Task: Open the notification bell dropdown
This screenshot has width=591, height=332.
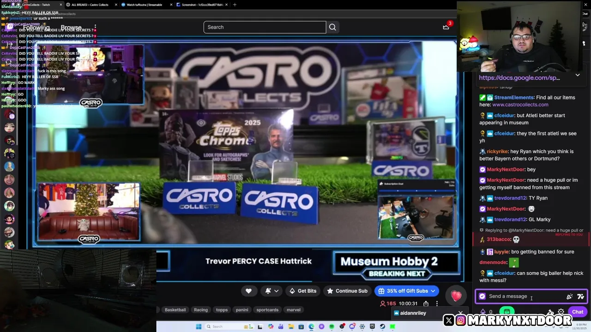Action: coord(272,291)
